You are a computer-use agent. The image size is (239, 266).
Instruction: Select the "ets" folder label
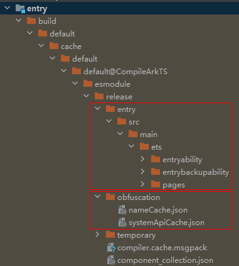point(156,147)
